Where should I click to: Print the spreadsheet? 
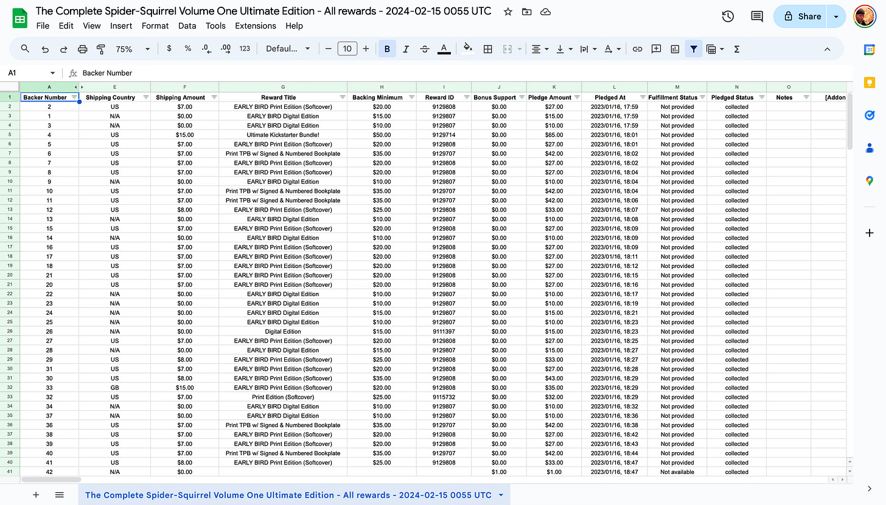(x=83, y=49)
